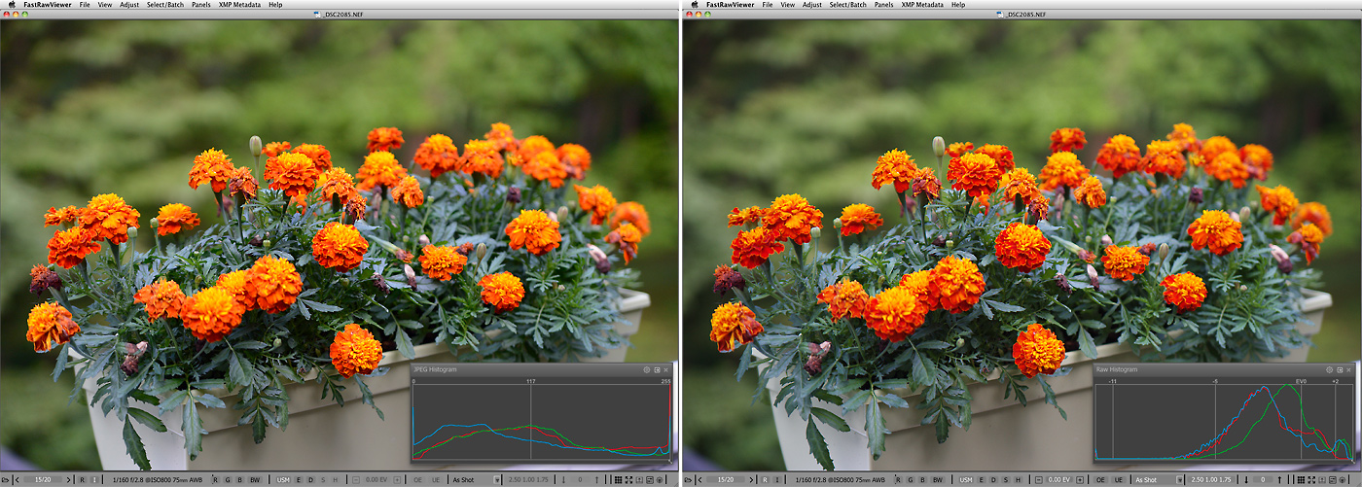This screenshot has width=1362, height=487.
Task: Go to previous image in right window
Action: (x=700, y=480)
